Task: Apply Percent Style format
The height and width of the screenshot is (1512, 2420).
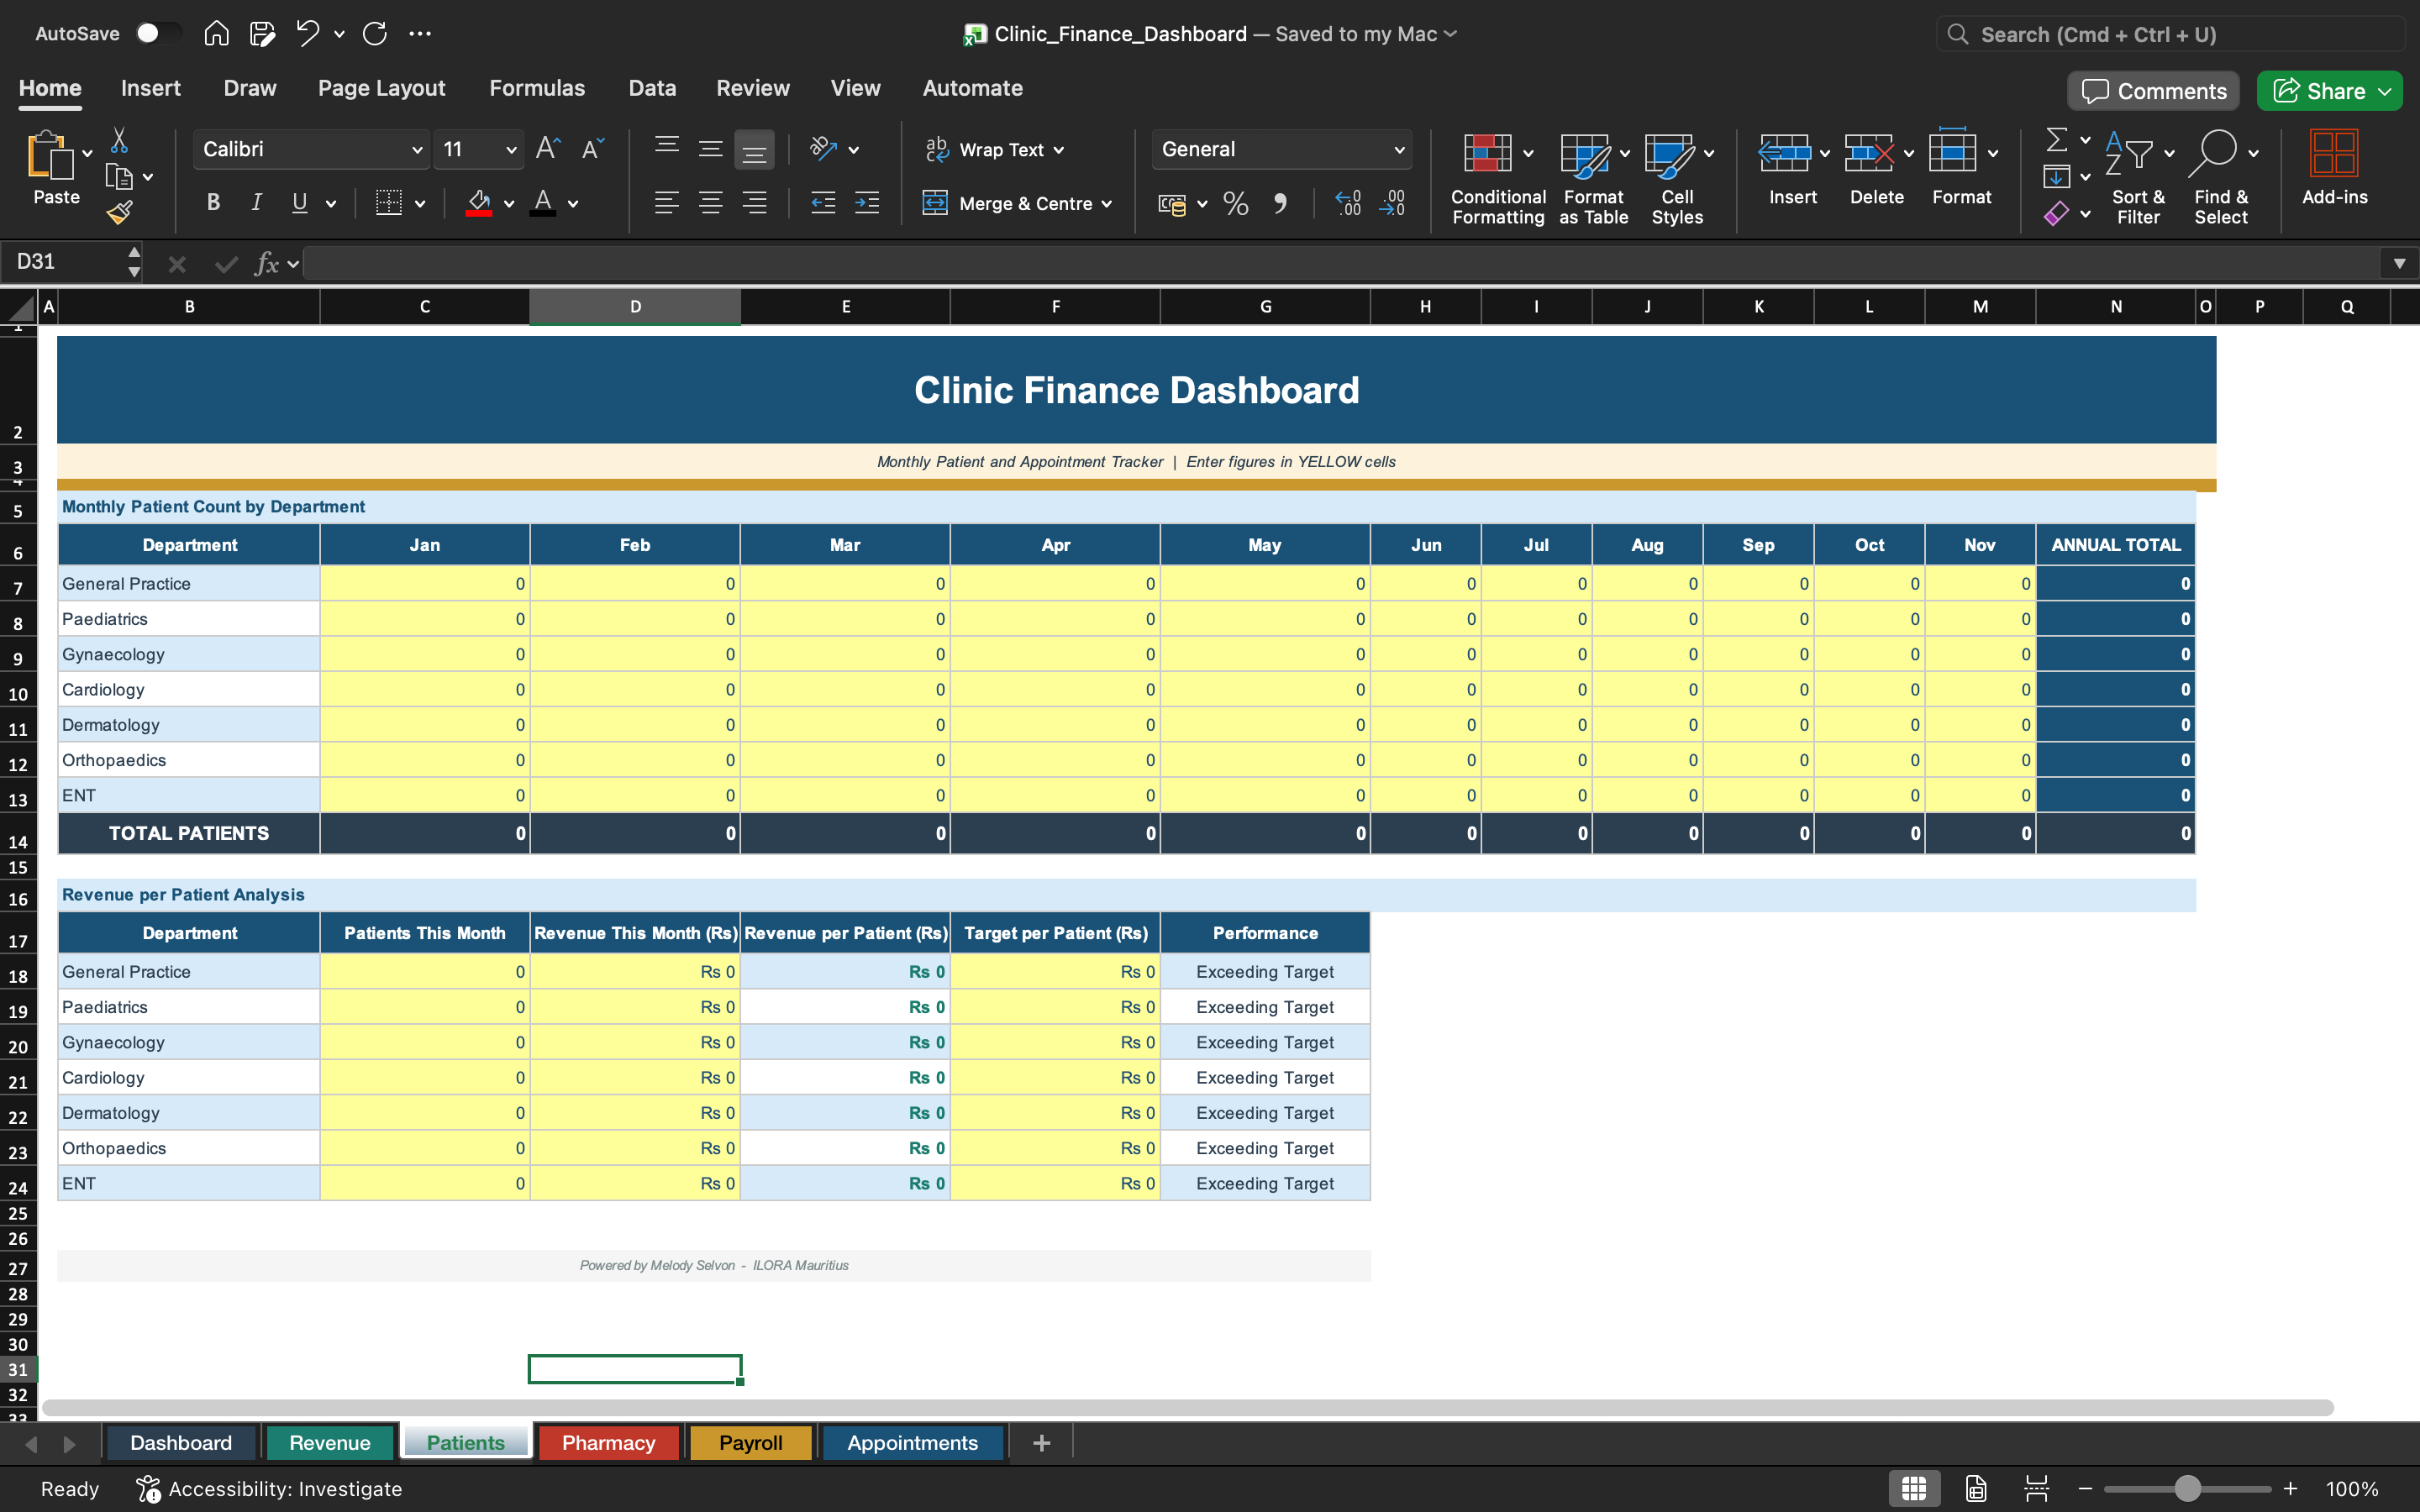Action: pyautogui.click(x=1236, y=204)
